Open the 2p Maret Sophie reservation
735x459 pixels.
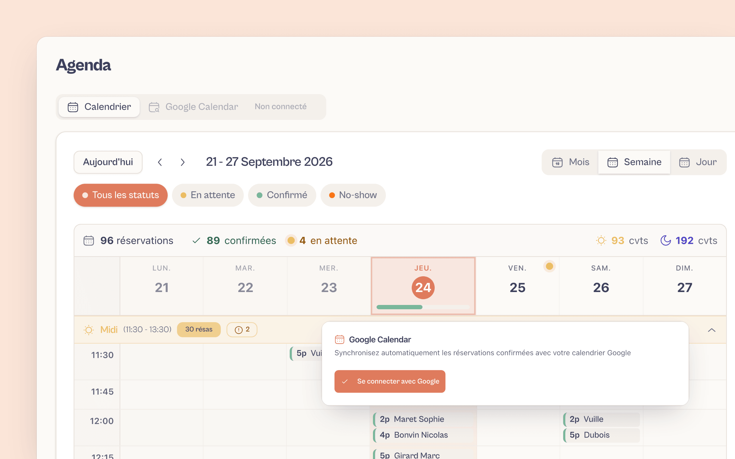[x=423, y=419]
